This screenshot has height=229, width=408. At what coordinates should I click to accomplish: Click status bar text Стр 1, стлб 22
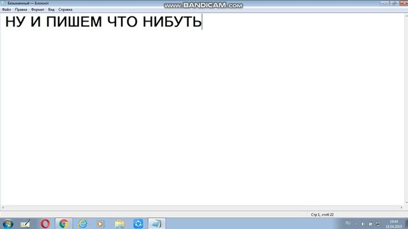(x=322, y=215)
